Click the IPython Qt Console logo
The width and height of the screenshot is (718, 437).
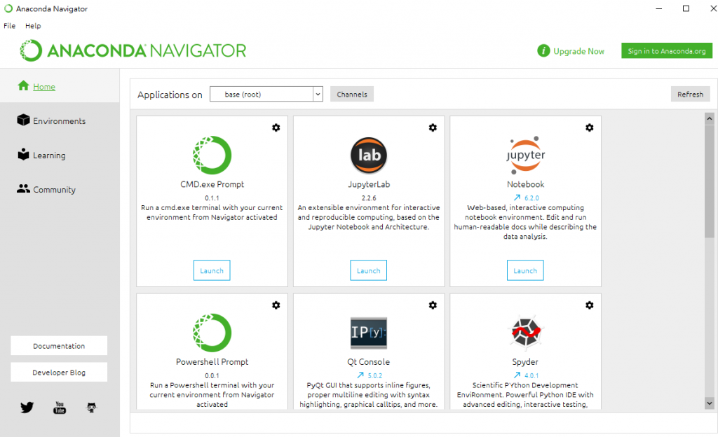click(369, 333)
